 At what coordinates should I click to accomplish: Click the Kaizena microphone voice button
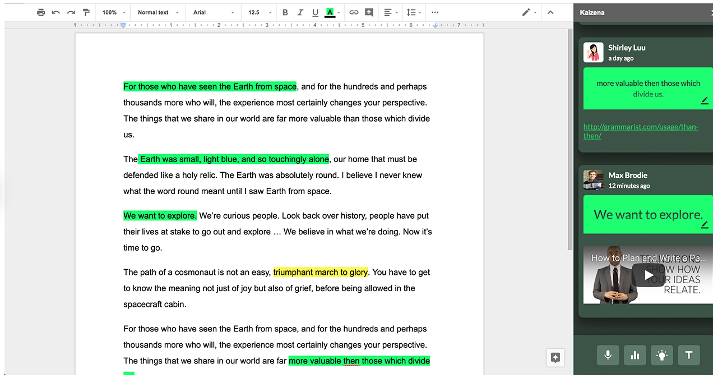pos(608,355)
